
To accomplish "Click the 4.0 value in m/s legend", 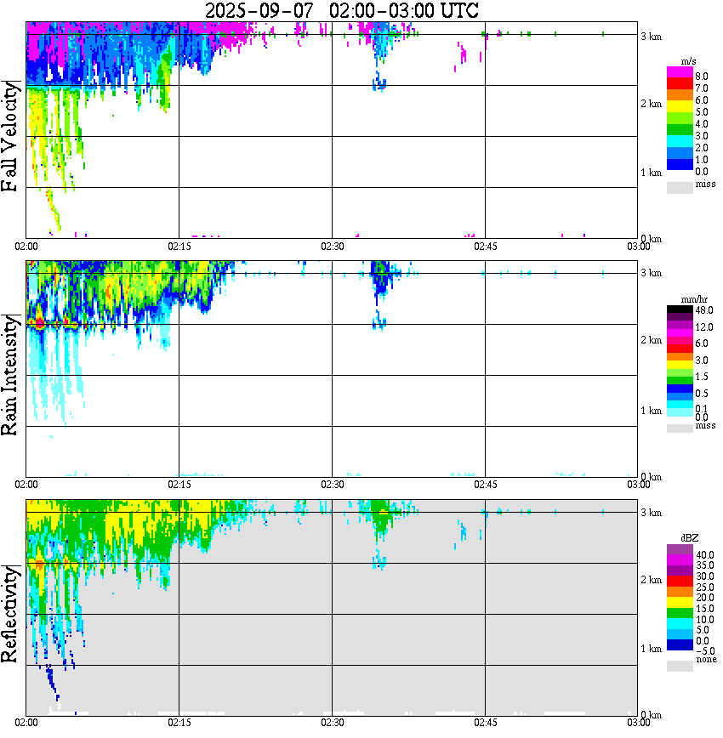I will pos(702,124).
